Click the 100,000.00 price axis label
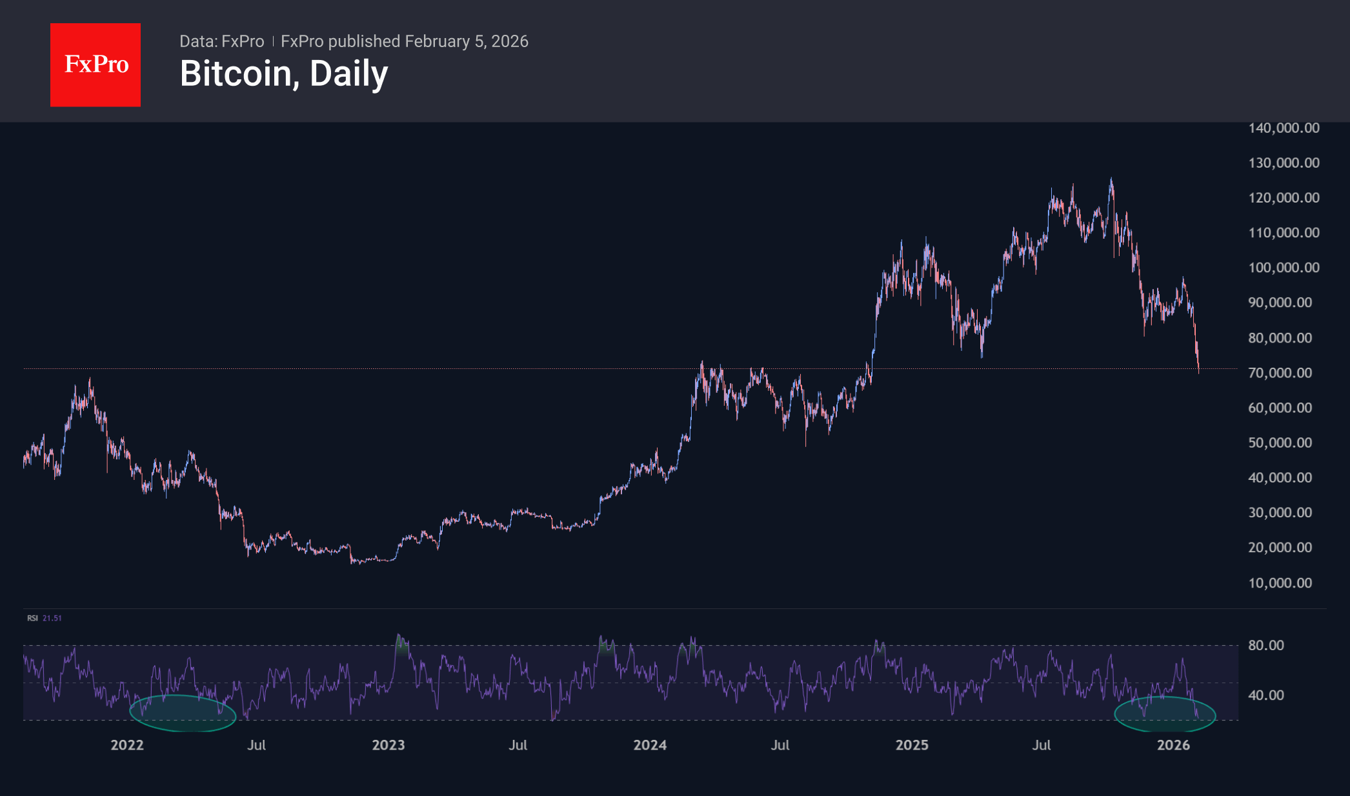Image resolution: width=1350 pixels, height=796 pixels. [x=1284, y=268]
